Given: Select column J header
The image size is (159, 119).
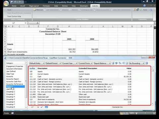Looking at the screenshot, I should coord(92,26).
